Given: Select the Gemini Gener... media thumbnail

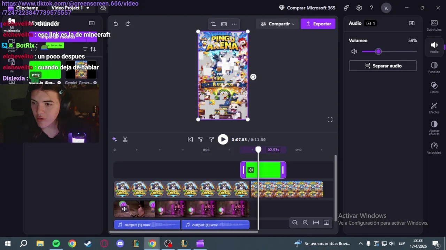Looking at the screenshot, I should tap(81, 70).
